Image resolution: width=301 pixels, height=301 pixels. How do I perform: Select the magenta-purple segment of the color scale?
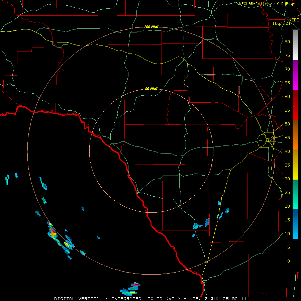pyautogui.click(x=295, y=75)
